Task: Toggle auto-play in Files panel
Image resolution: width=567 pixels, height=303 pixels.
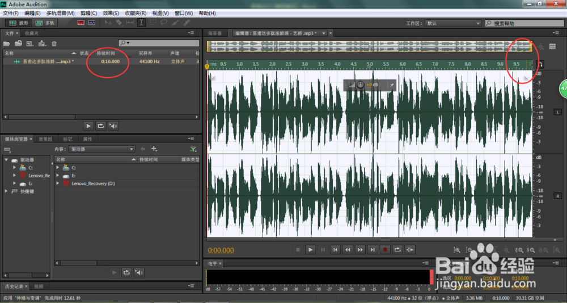Action: coord(113,126)
